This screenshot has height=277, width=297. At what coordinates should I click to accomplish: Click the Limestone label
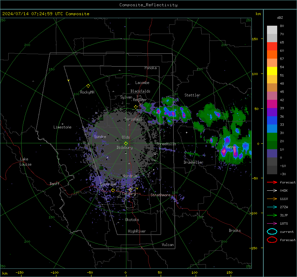(x=62, y=127)
